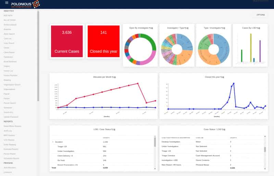The height and width of the screenshot is (176, 274).
Task: Click the Current Cases tile
Action: pos(67,41)
